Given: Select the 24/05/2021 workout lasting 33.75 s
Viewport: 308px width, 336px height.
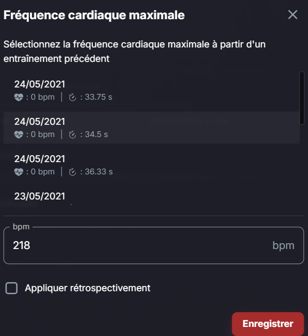Looking at the screenshot, I should coord(152,90).
